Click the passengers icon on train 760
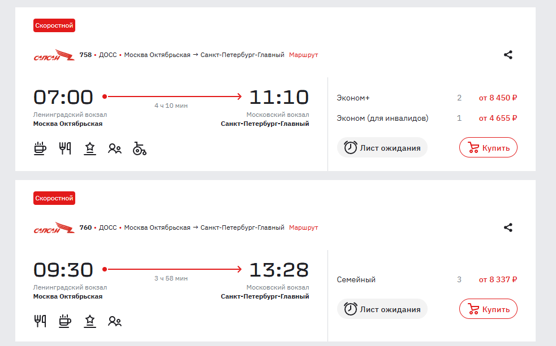Viewport: 556px width, 346px height. 114,321
